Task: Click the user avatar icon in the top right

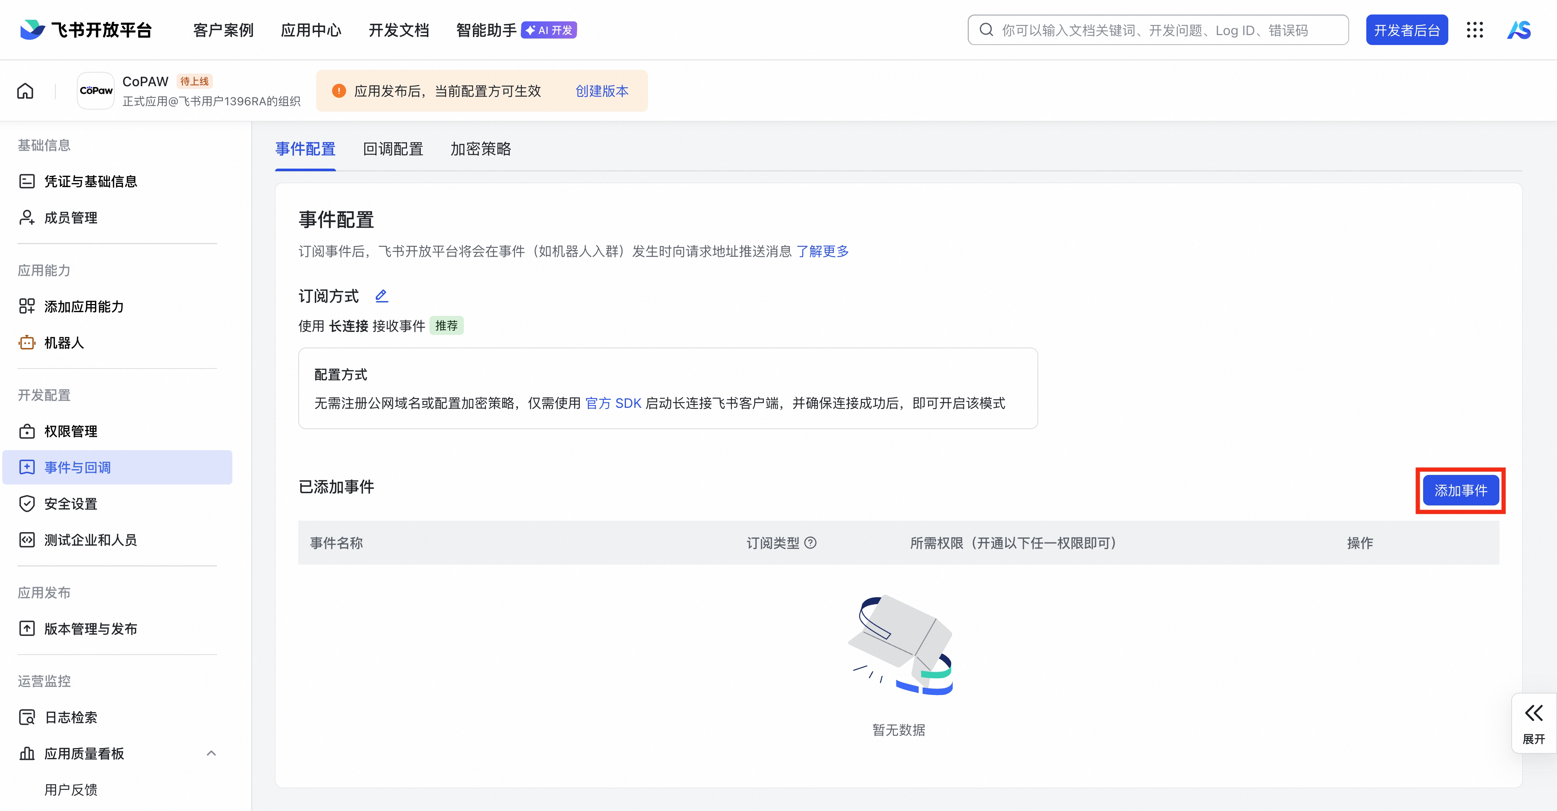Action: point(1519,30)
